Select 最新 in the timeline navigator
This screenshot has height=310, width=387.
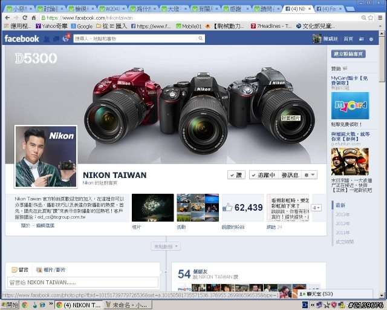[340, 205]
